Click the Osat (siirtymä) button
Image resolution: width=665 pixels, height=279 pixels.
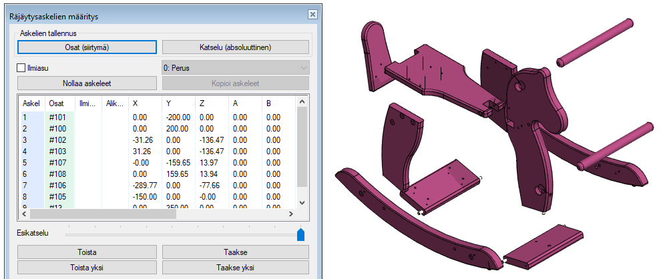[x=87, y=47]
